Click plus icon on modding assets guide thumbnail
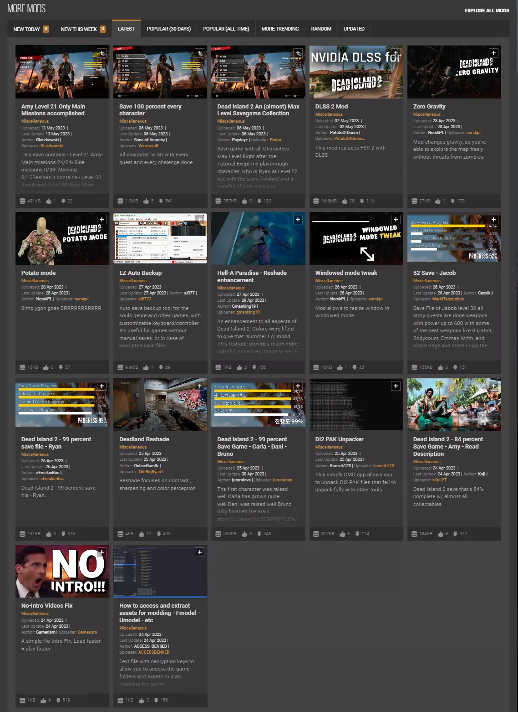Viewport: 518px width, 712px height. click(199, 552)
